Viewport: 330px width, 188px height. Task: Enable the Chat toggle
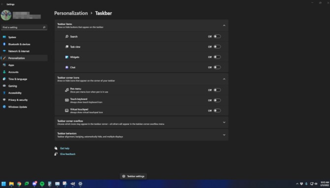pos(217,68)
